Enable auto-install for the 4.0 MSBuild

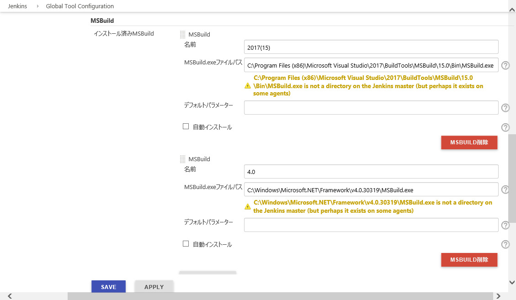pos(186,244)
